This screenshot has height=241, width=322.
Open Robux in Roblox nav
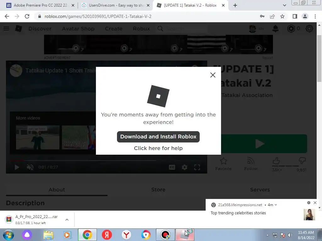tap(141, 29)
